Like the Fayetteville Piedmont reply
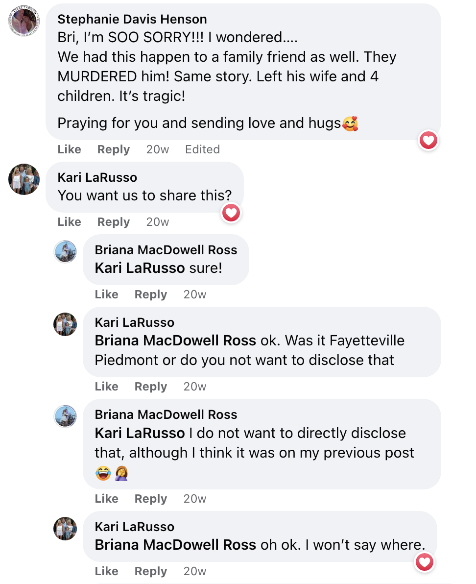 pyautogui.click(x=106, y=387)
